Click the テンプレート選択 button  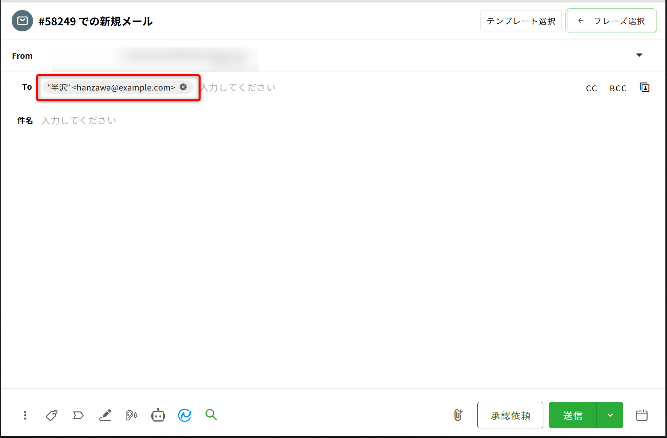click(x=521, y=21)
